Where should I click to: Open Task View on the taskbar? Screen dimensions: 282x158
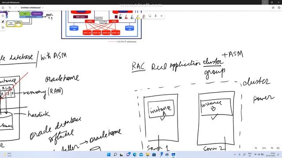coord(122,154)
